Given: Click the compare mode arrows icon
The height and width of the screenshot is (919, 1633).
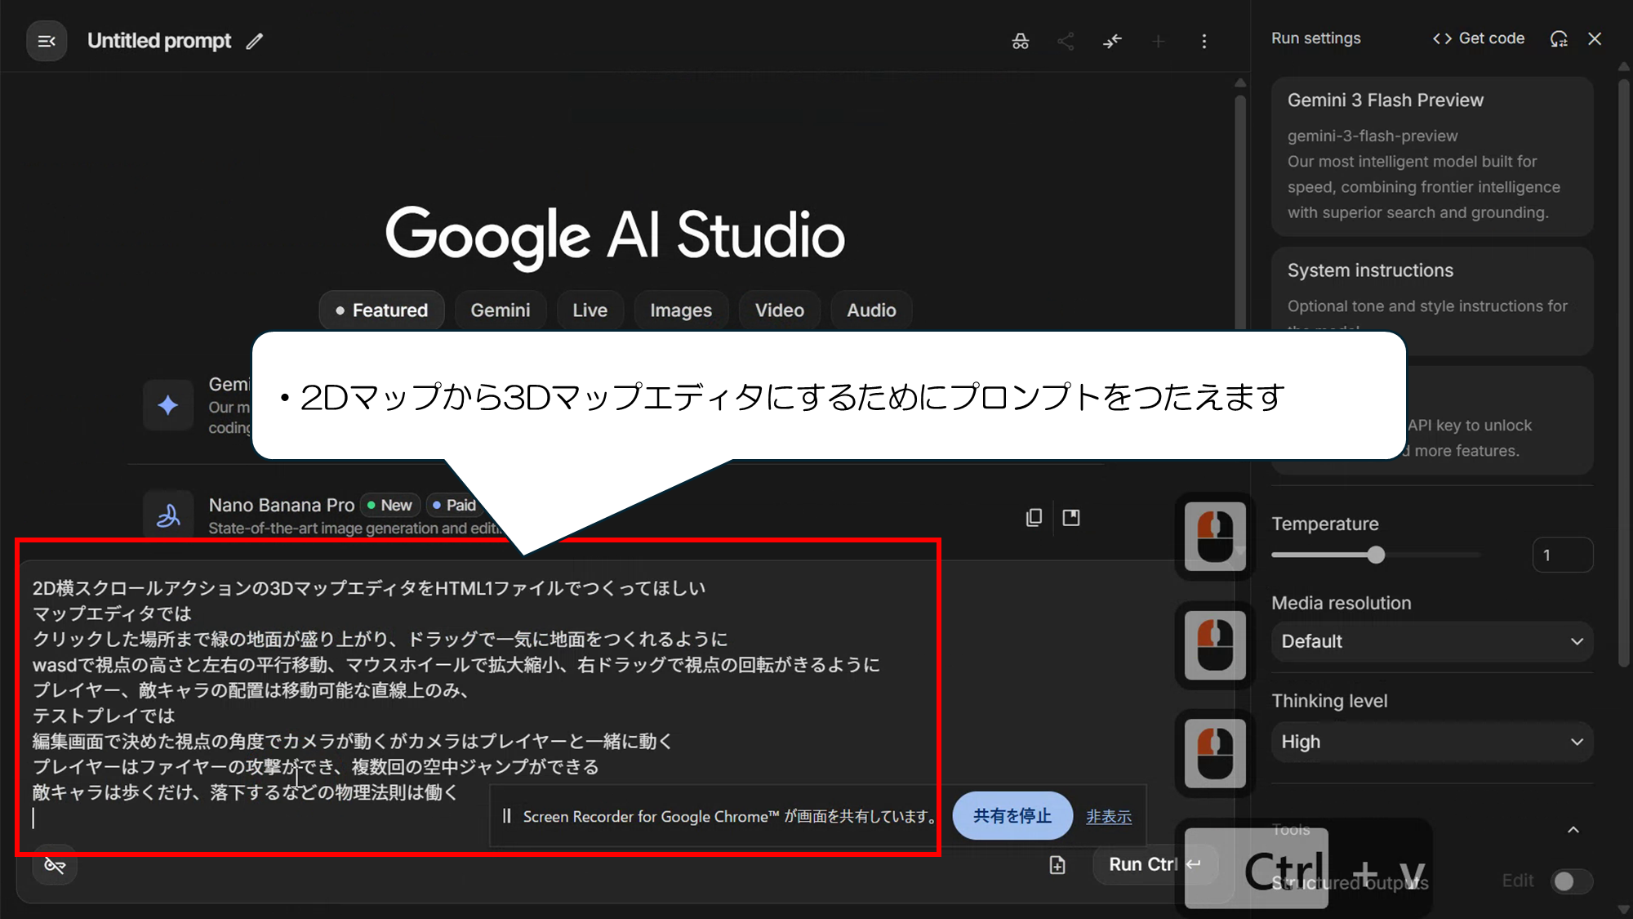Looking at the screenshot, I should (1112, 41).
